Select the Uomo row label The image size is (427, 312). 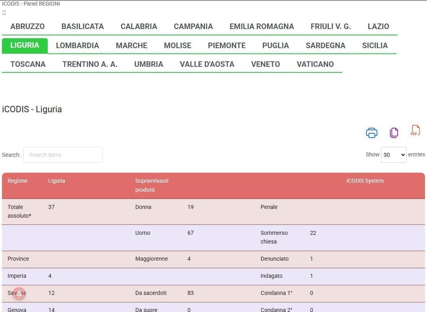pyautogui.click(x=143, y=233)
